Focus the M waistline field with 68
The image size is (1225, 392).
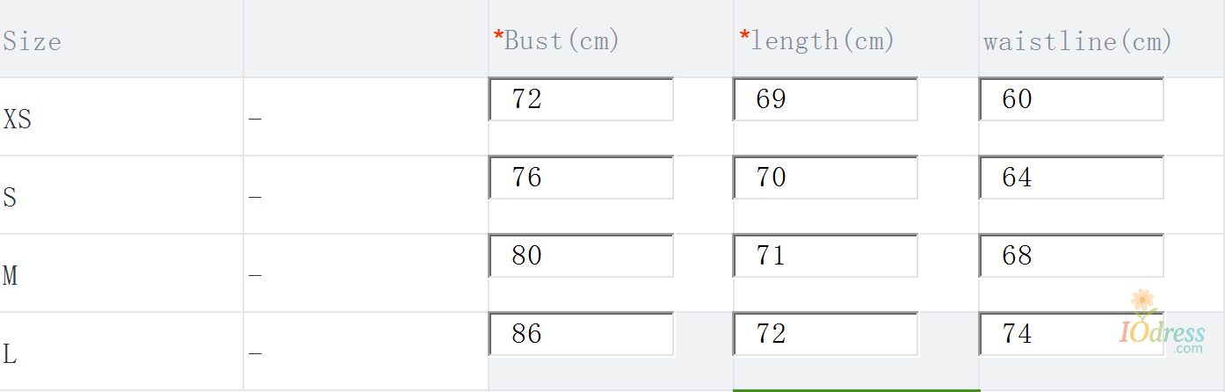point(1071,256)
